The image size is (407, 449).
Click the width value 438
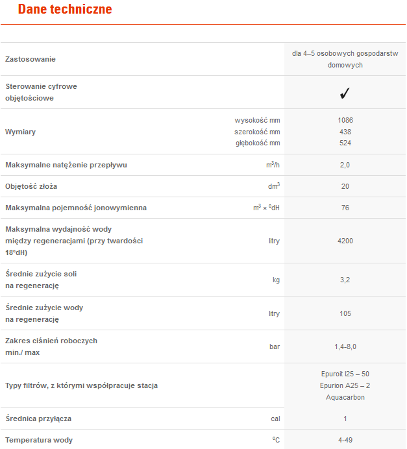tap(345, 132)
